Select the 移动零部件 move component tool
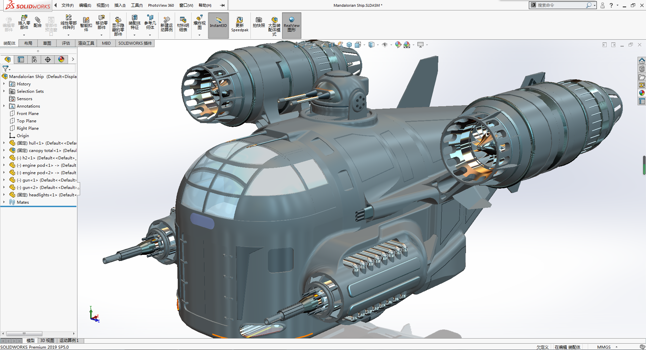 (x=102, y=22)
